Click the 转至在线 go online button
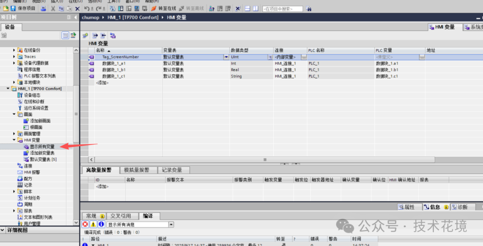Screen dimensions: 483x246 pyautogui.click(x=164, y=9)
